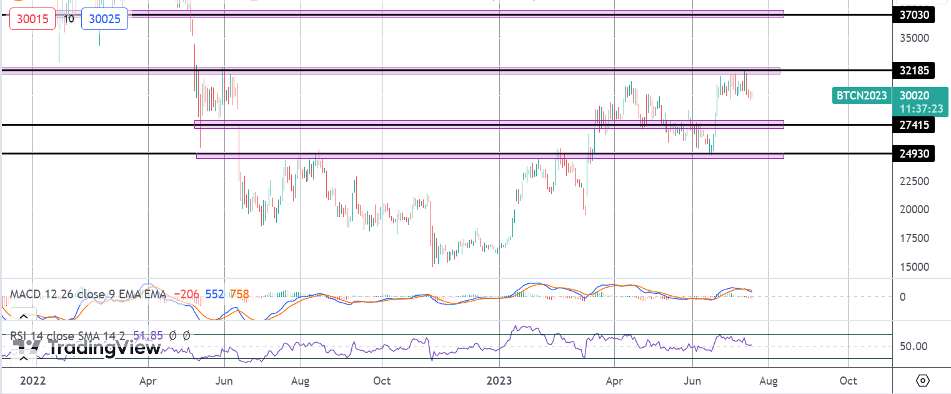Select the 27415 horizontal line price label
Image resolution: width=951 pixels, height=394 pixels.
[x=914, y=125]
